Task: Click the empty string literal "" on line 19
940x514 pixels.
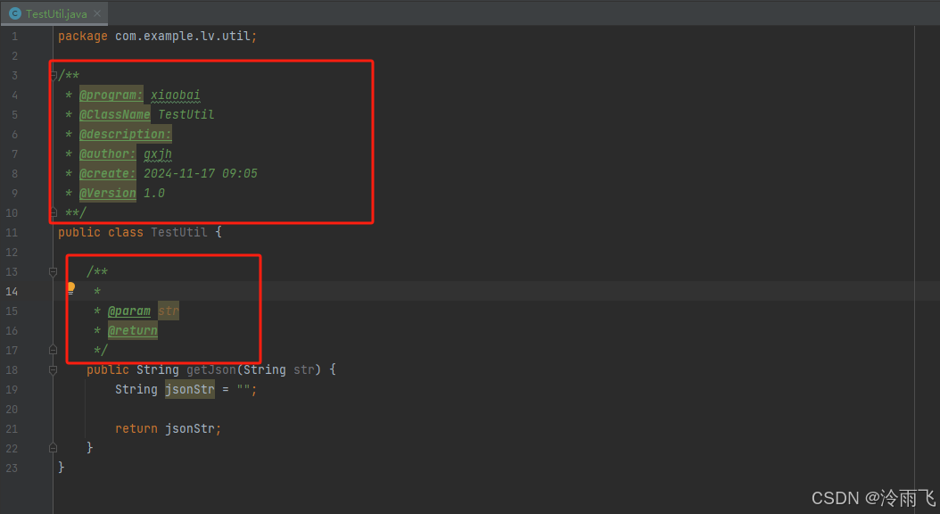Action: 243,389
